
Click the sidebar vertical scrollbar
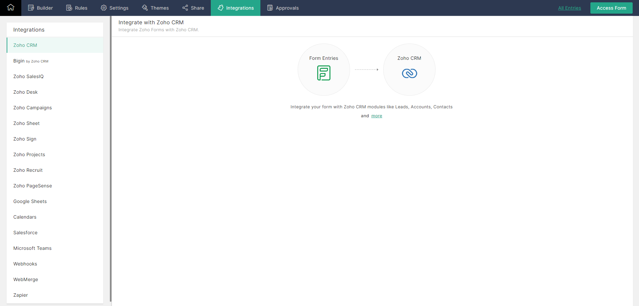click(111, 159)
